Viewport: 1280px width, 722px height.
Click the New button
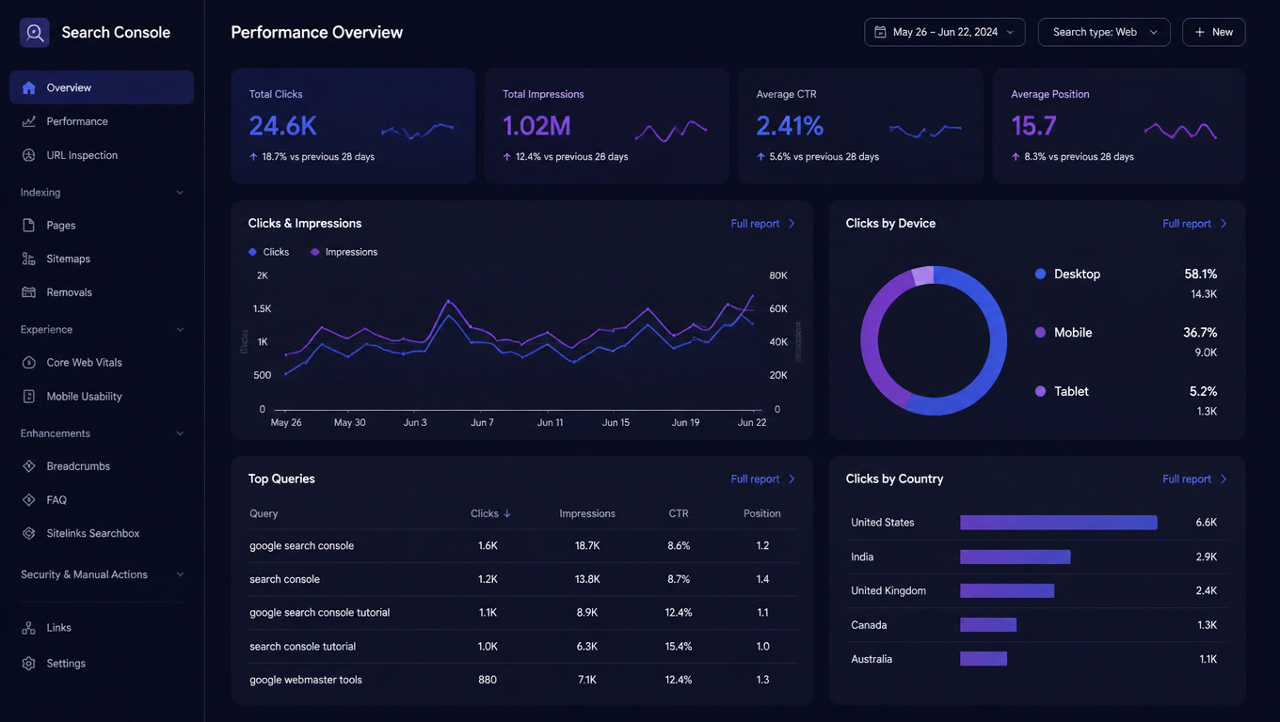click(x=1214, y=32)
